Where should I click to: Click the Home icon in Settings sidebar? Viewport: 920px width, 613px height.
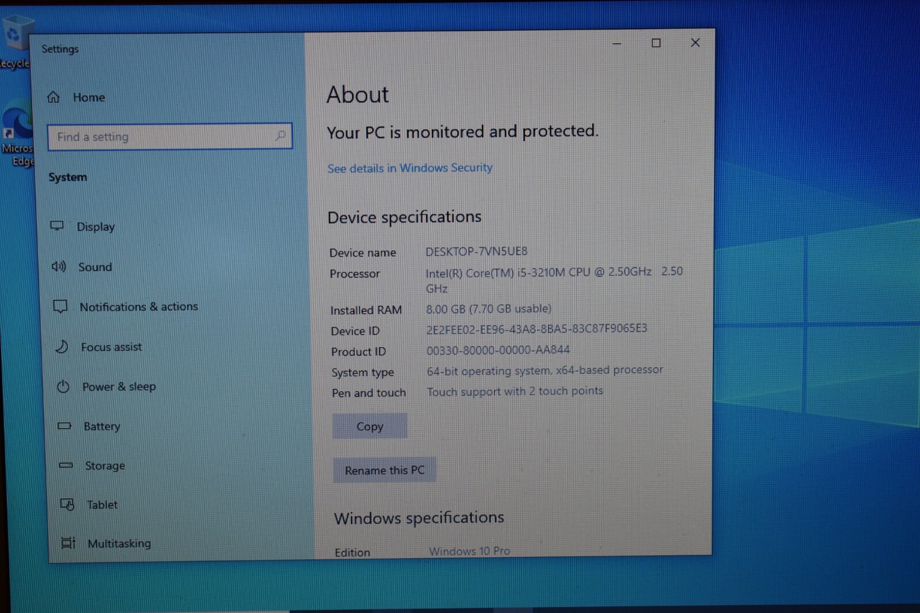point(53,97)
